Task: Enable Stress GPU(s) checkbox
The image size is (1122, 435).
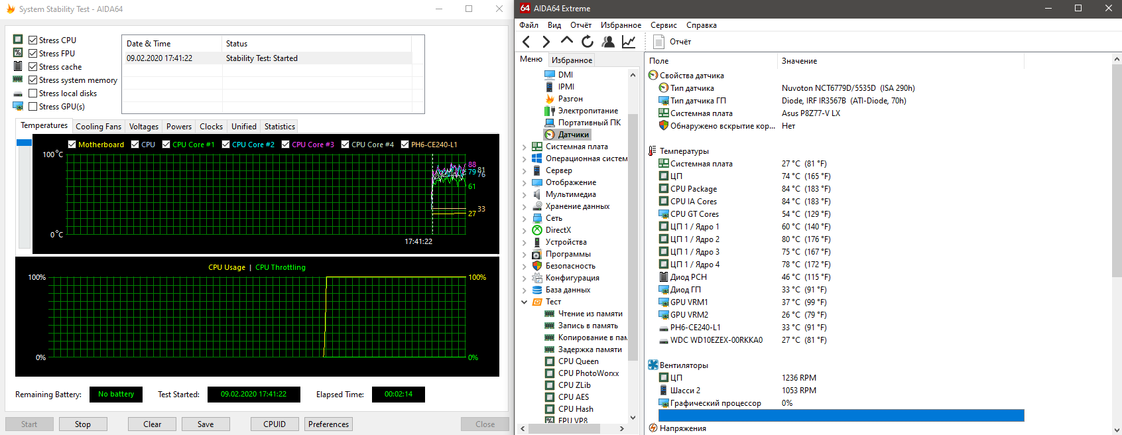Action: pos(32,107)
